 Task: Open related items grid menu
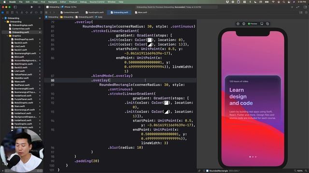46,12
